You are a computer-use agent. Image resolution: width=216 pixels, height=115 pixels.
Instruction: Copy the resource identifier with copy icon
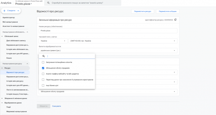click(x=175, y=20)
